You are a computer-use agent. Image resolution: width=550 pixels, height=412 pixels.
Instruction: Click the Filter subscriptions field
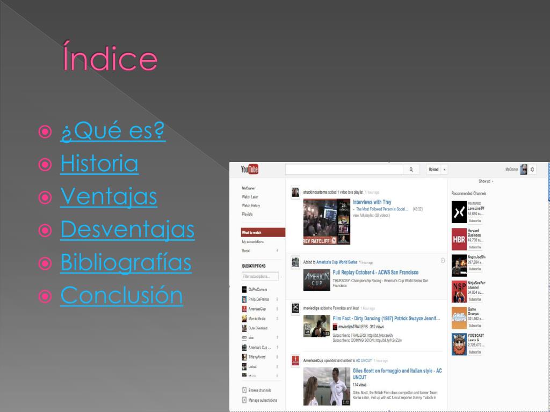point(260,276)
